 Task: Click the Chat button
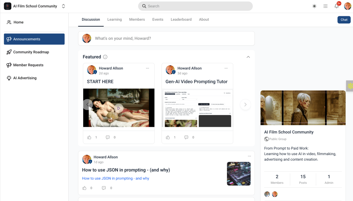click(x=344, y=20)
